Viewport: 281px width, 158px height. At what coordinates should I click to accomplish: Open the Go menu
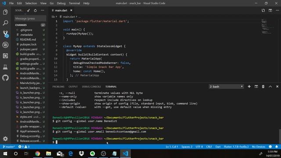(x=52, y=3)
